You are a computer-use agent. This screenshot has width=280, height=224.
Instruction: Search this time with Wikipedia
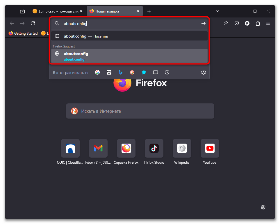(x=109, y=72)
